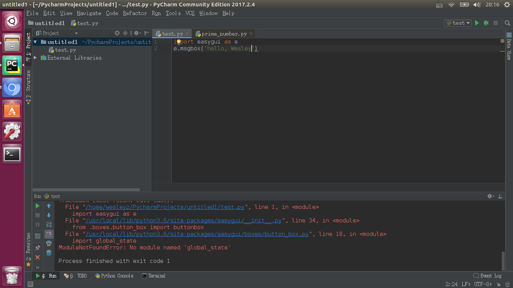Open Terminal app from the Ubuntu launcher
The height and width of the screenshot is (288, 513).
pyautogui.click(x=12, y=154)
